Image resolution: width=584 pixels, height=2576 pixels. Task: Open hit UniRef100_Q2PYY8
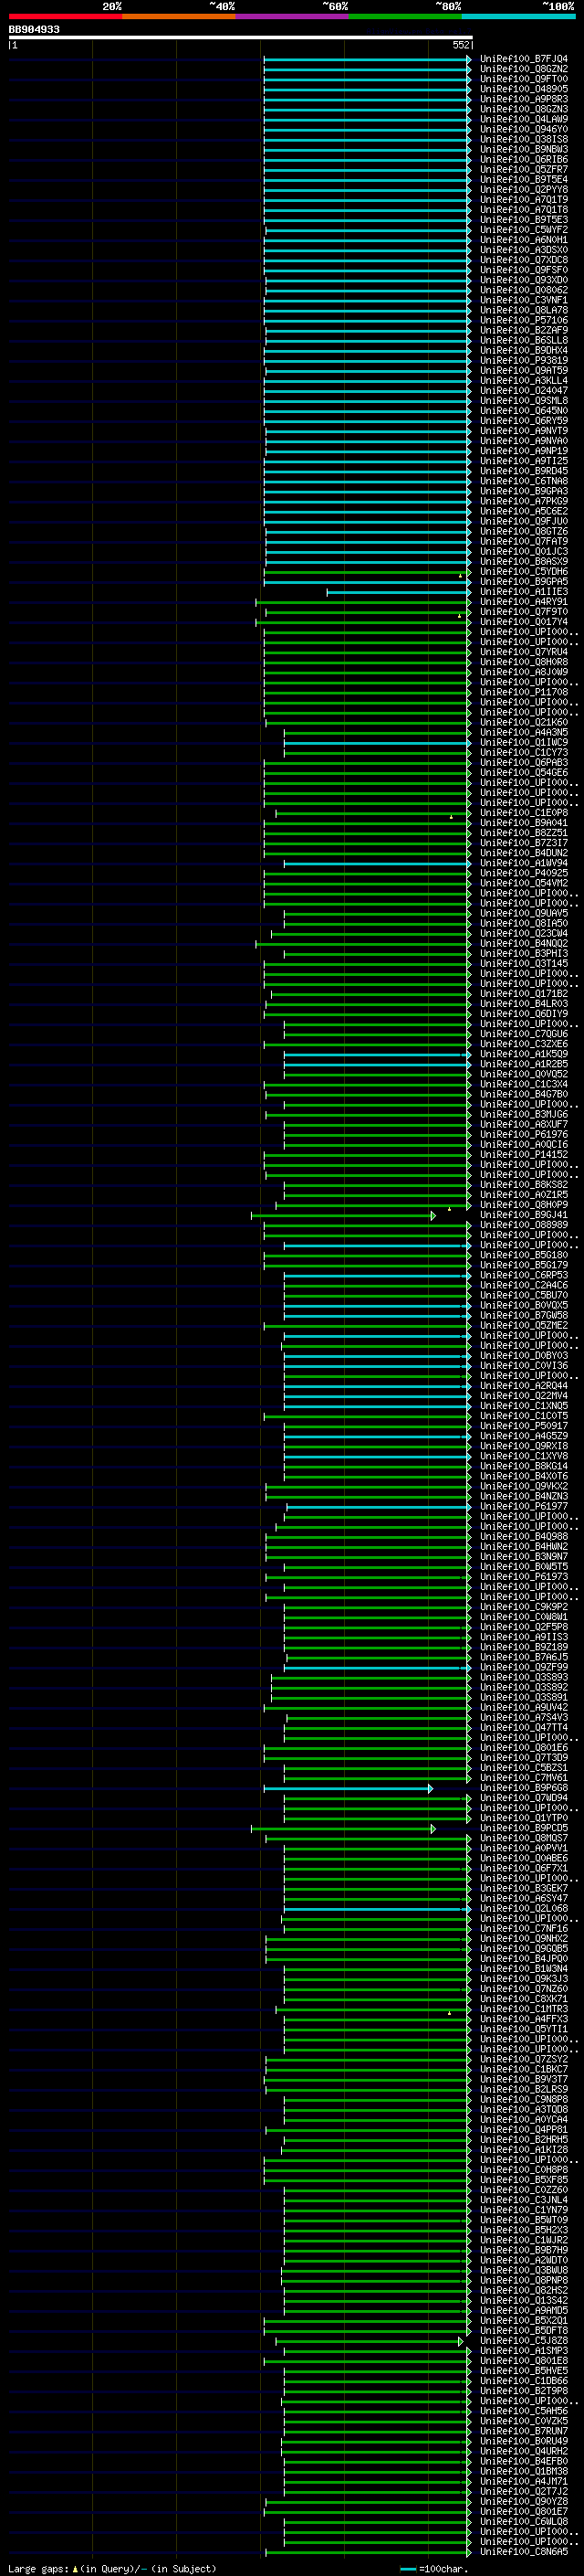point(524,190)
